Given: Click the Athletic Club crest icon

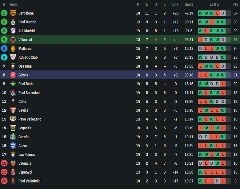Looking at the screenshot, I should pos(13,57).
